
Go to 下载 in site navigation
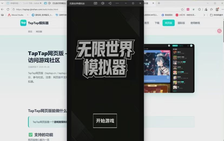click(157, 23)
